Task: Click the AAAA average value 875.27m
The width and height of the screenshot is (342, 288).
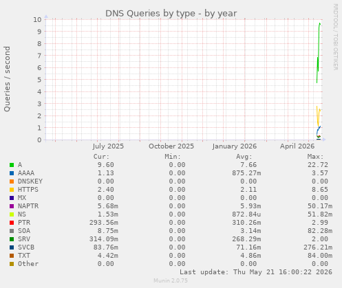Action: pos(246,173)
